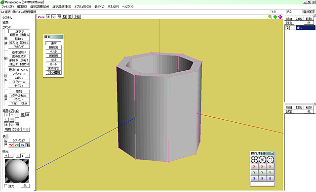Toggle the 面 (face) edit option

click(17, 125)
